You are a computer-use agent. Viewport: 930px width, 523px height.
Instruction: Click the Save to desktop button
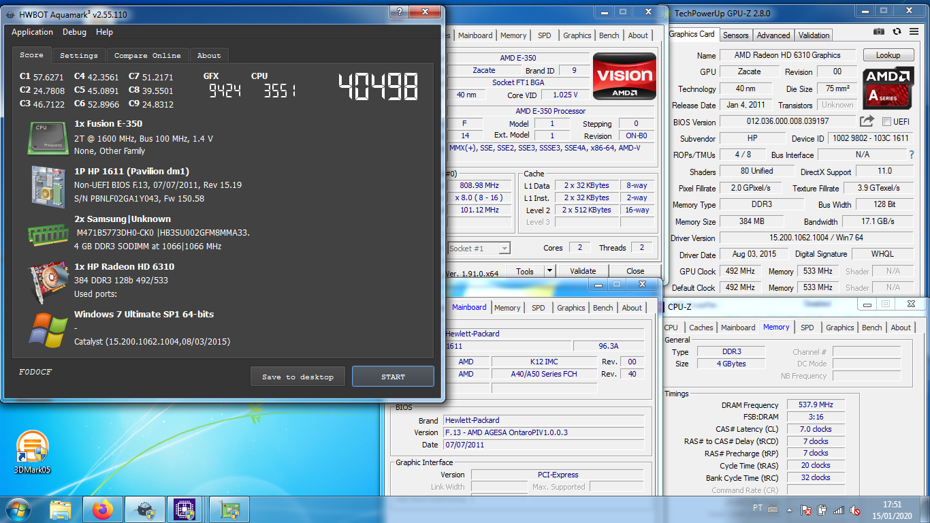pyautogui.click(x=298, y=377)
